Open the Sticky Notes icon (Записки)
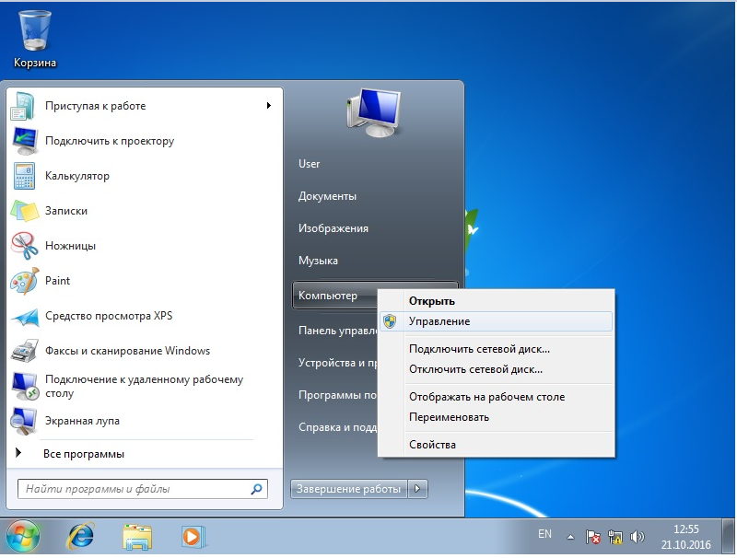Viewport: 737px width, 558px height. [x=25, y=211]
